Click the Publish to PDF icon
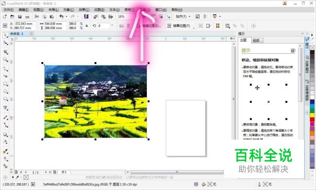Viewport: 316px width, 190px height. [x=111, y=16]
